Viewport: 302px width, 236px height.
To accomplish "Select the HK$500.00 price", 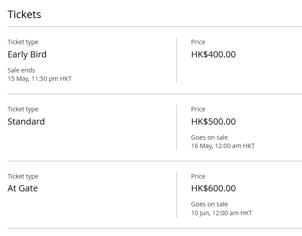I will pos(213,122).
